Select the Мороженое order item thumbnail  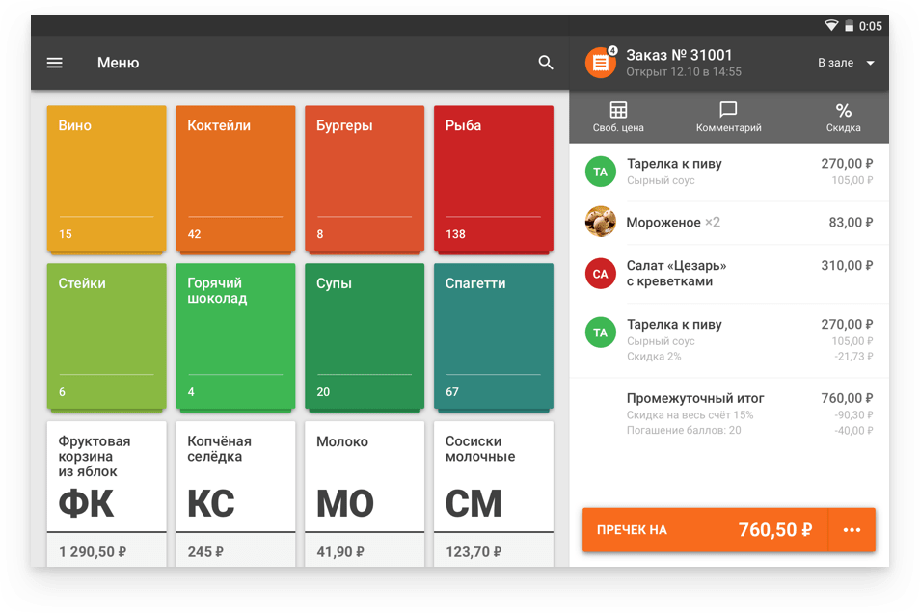tap(600, 222)
